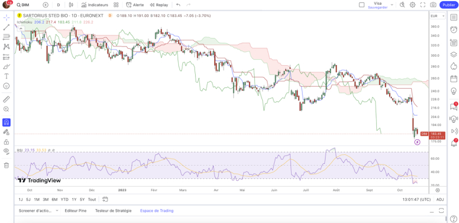459x223 pixels.
Task: Open the D interval selector
Action: point(59,5)
